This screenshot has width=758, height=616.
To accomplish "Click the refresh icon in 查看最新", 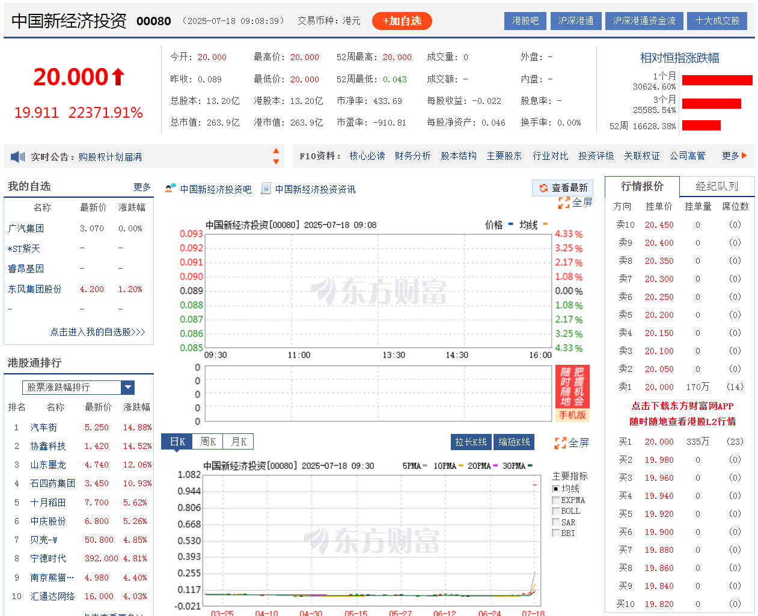I will (x=543, y=188).
